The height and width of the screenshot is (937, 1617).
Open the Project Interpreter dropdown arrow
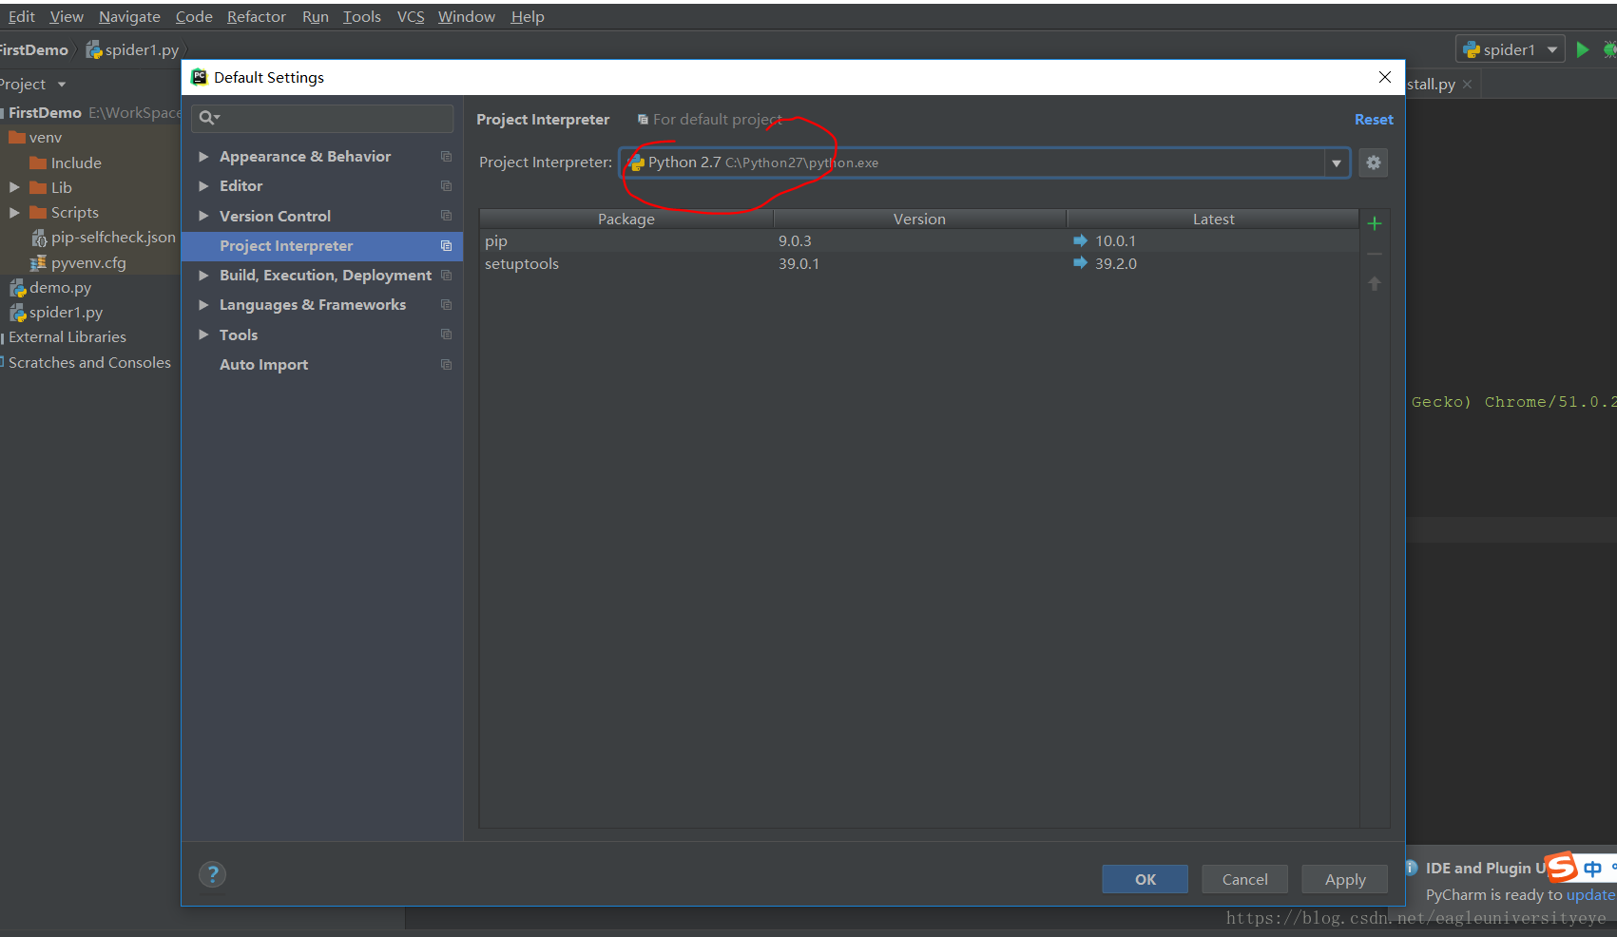pos(1337,163)
